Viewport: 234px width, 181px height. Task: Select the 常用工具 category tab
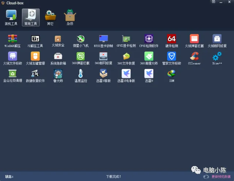(31, 17)
